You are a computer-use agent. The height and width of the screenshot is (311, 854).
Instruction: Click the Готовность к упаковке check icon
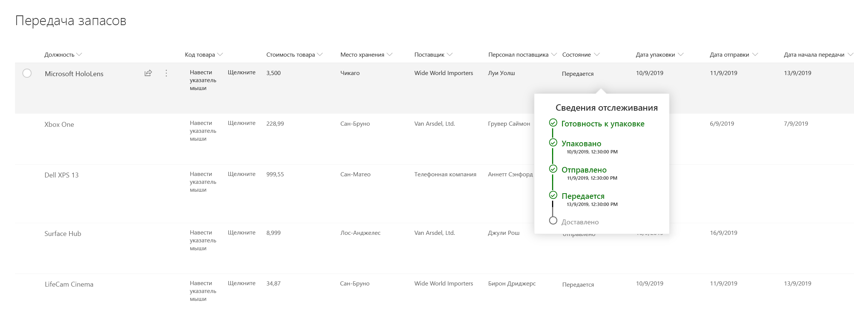click(553, 123)
